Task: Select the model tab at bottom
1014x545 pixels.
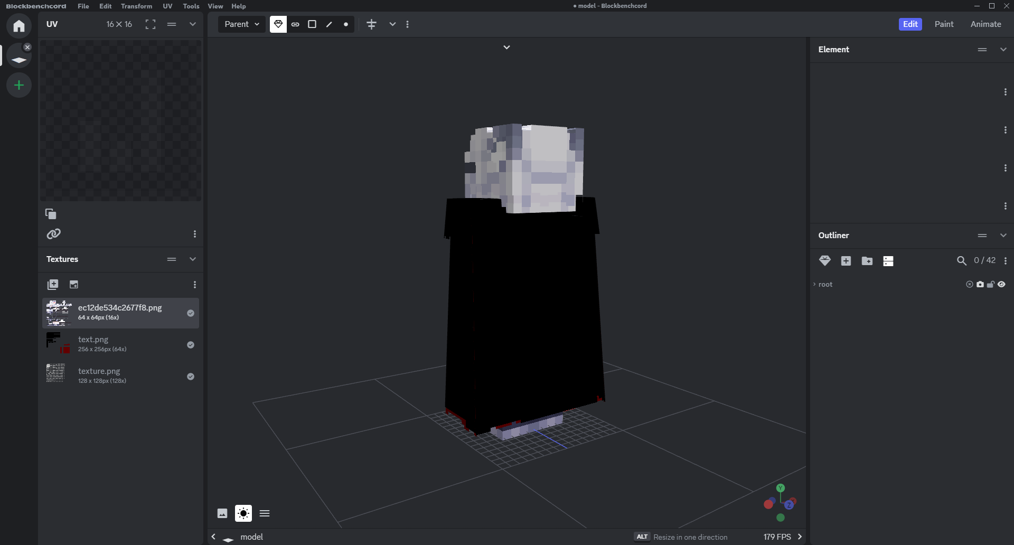Action: pyautogui.click(x=251, y=537)
